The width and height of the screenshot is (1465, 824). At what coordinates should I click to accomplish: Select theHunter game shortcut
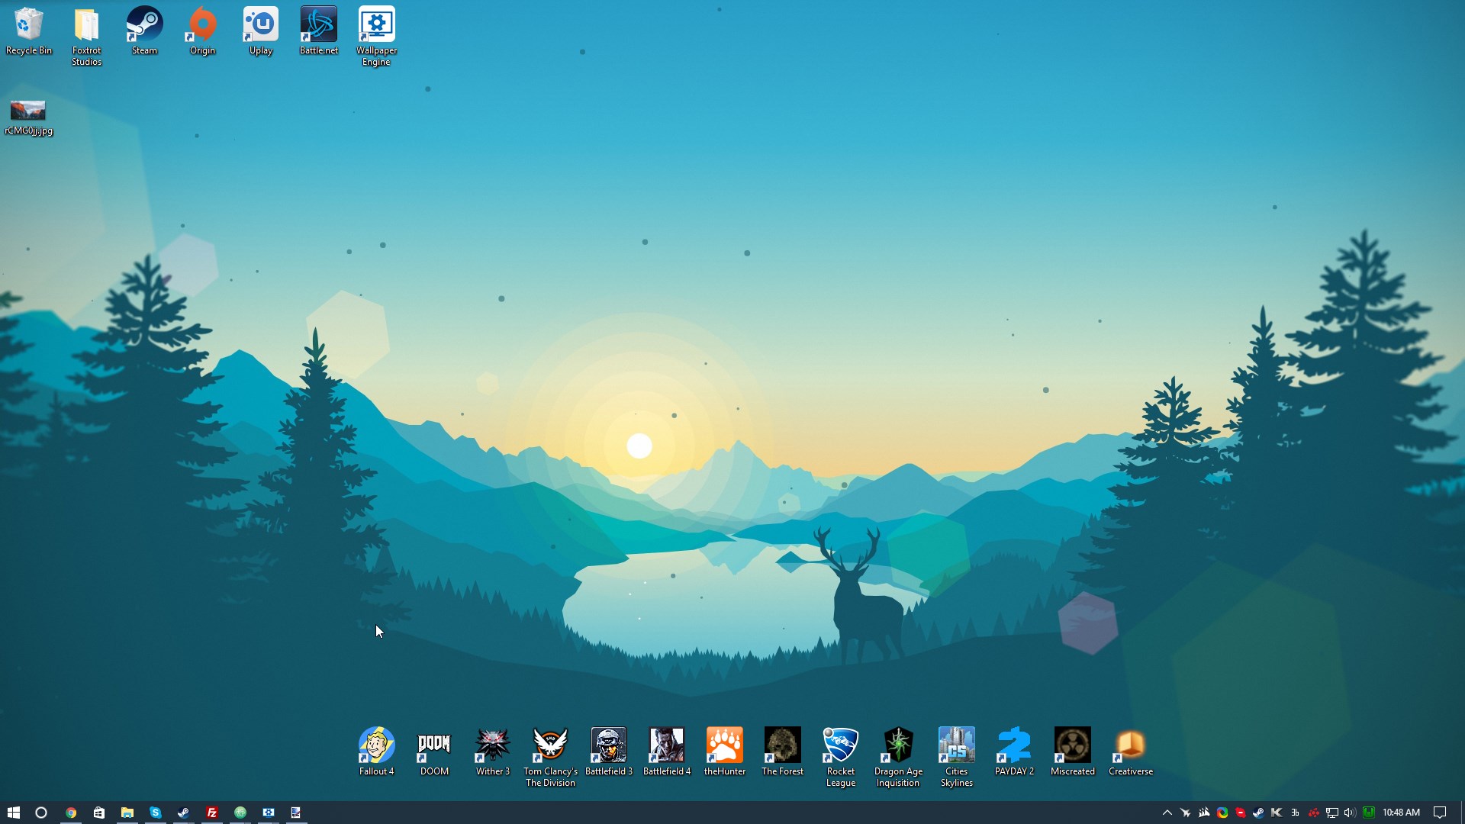coord(724,752)
